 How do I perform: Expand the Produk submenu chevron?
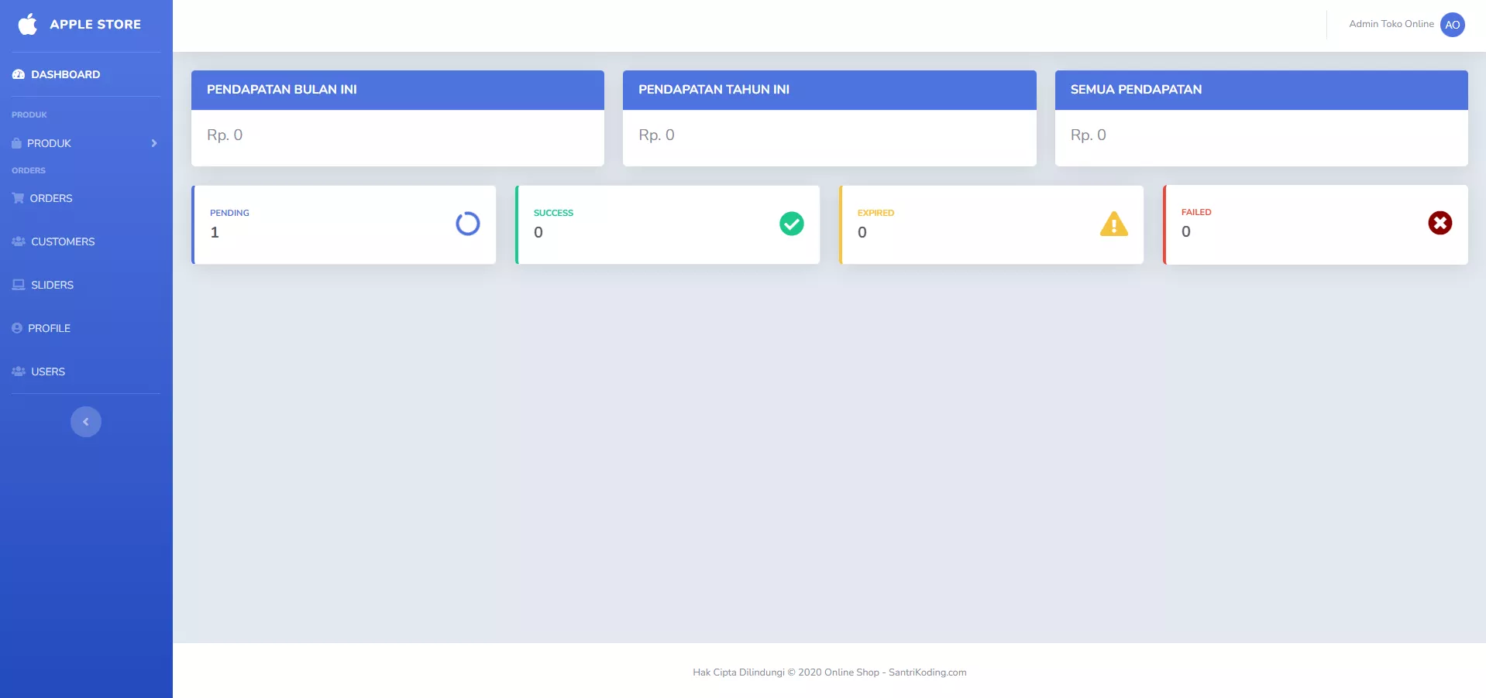coord(154,143)
